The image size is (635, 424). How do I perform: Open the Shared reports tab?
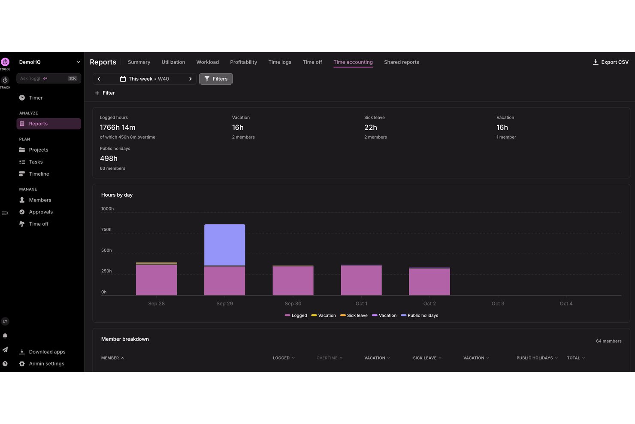pos(402,62)
